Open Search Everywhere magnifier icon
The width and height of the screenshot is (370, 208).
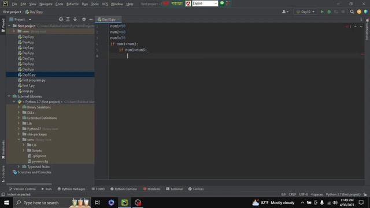pos(352,12)
